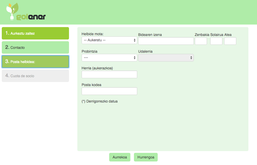Focus the Bidearen izena text field
The image size is (257, 165).
pos(166,41)
